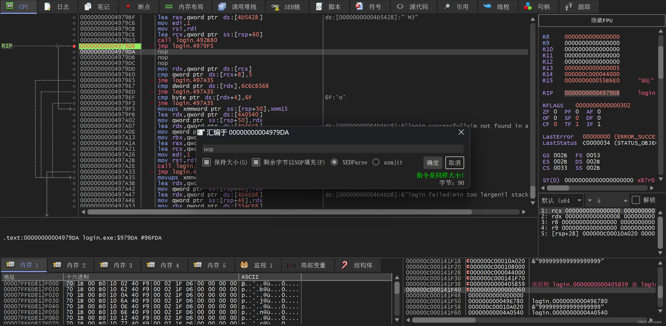666x326 pixels.
Task: Toggle 剩余字节以NOP填充(F) checkbox
Action: (256, 162)
